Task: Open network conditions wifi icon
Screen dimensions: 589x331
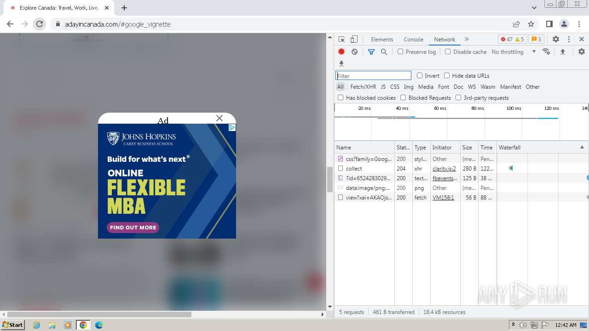Action: click(x=546, y=51)
